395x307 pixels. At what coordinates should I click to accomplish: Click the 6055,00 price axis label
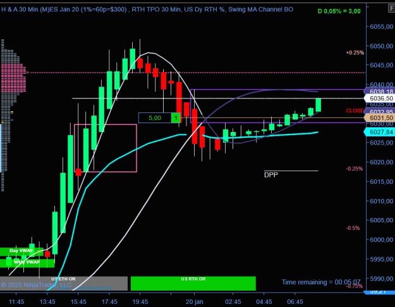tap(381, 27)
